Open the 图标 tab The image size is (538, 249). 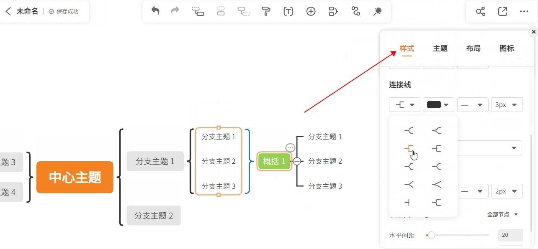point(507,48)
